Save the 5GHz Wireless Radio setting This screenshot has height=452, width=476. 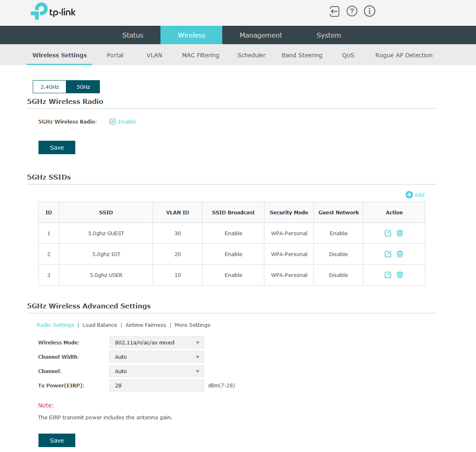(x=57, y=147)
